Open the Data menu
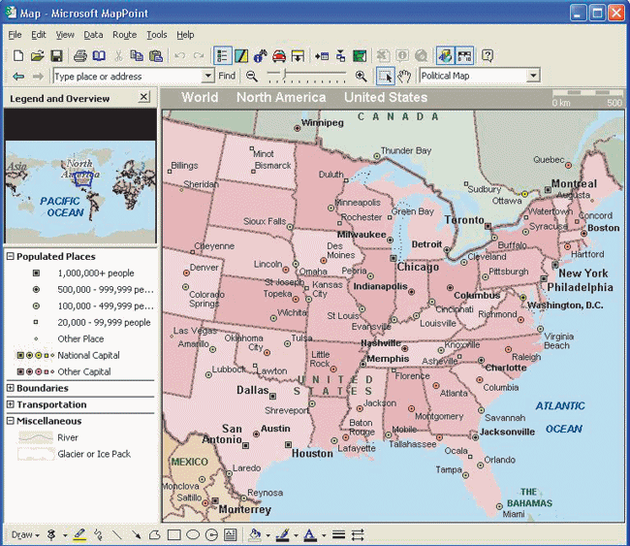This screenshot has width=630, height=546. click(x=93, y=35)
